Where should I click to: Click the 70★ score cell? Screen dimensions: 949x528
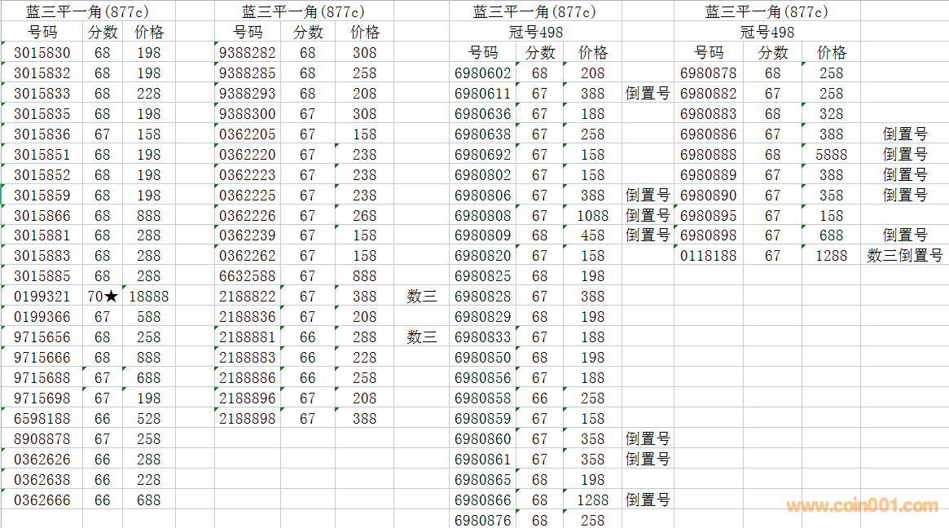pos(103,297)
